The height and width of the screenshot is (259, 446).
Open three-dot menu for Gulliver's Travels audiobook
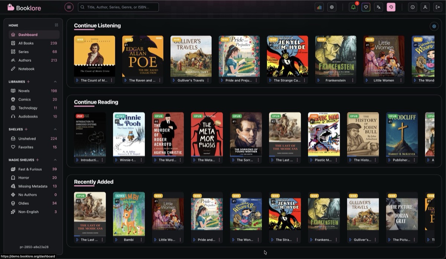tap(208, 80)
